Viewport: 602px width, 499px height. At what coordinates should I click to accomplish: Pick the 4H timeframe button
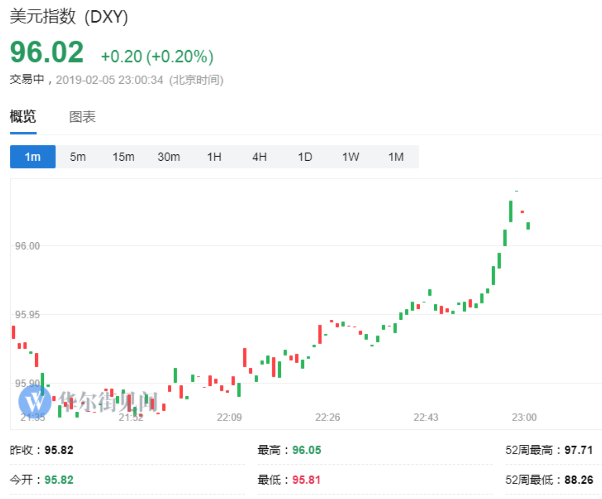[x=260, y=157]
